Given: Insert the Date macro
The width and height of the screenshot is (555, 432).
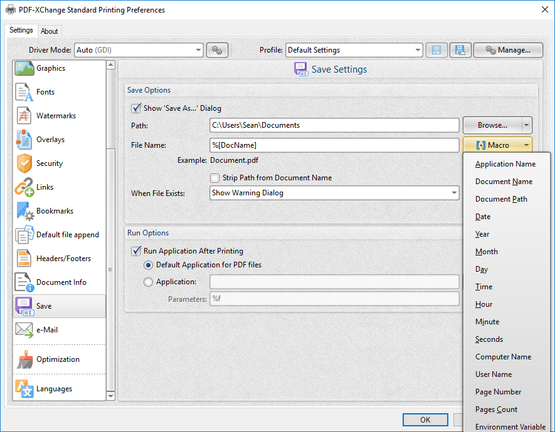Looking at the screenshot, I should click(x=507, y=217).
